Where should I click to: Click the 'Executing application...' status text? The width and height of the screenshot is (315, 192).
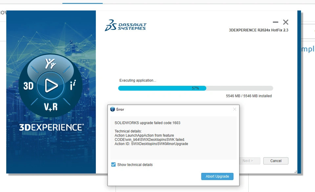pos(137,80)
